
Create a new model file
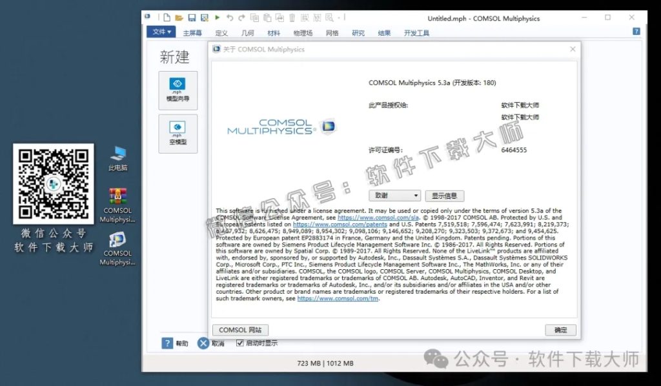(x=167, y=17)
